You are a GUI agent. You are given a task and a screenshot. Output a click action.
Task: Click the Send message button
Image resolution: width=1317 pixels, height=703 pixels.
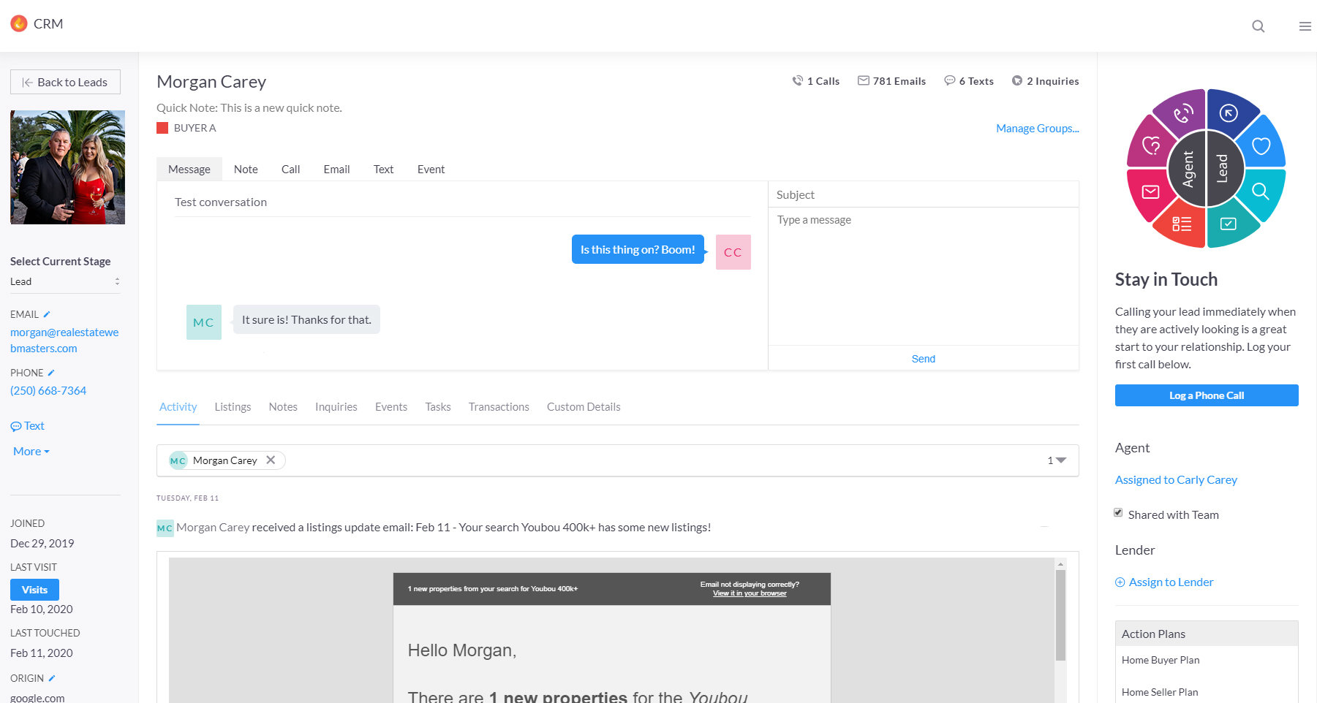tap(924, 359)
